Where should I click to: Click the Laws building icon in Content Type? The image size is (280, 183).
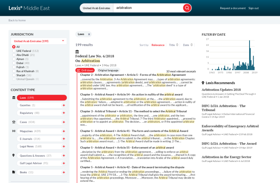[x=14, y=98]
